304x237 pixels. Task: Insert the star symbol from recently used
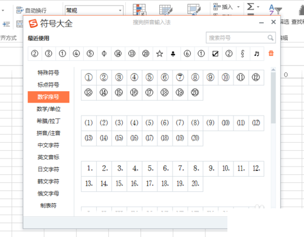coord(159,53)
